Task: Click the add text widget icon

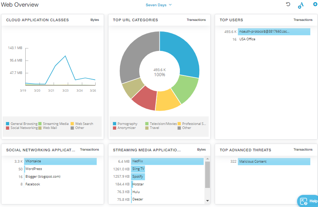Action: 301,5
